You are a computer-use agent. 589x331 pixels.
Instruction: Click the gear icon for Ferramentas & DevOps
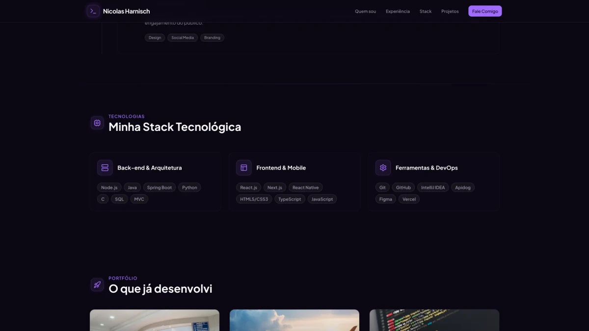coord(383,168)
